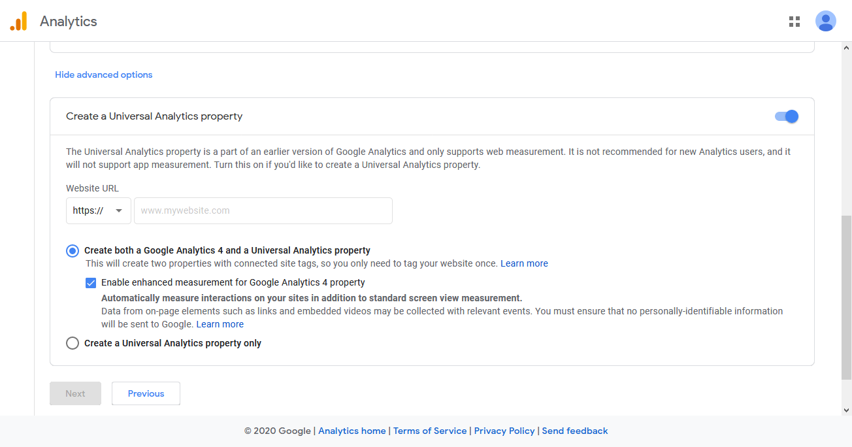
Task: Click the Previous button
Action: point(145,393)
